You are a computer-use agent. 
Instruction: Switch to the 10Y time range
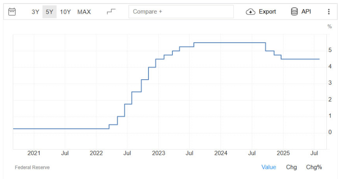pyautogui.click(x=65, y=12)
